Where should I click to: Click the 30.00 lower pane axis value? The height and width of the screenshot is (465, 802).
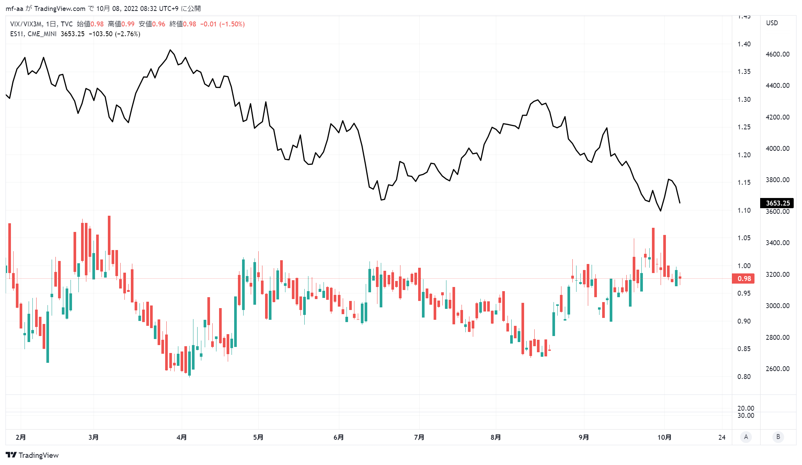click(746, 416)
